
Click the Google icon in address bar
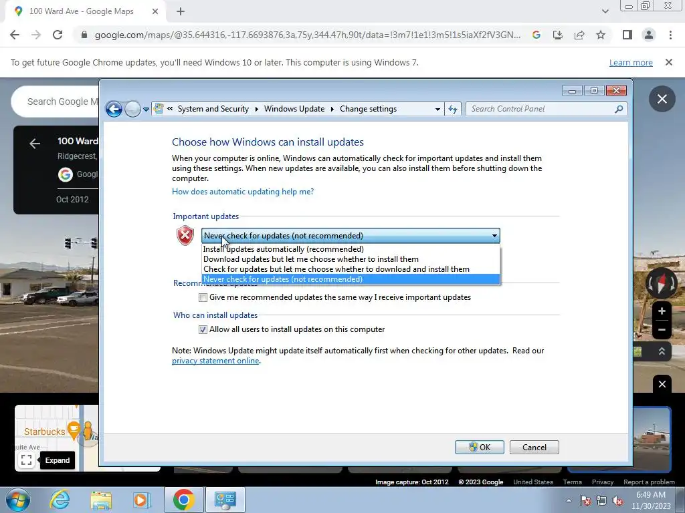point(536,35)
